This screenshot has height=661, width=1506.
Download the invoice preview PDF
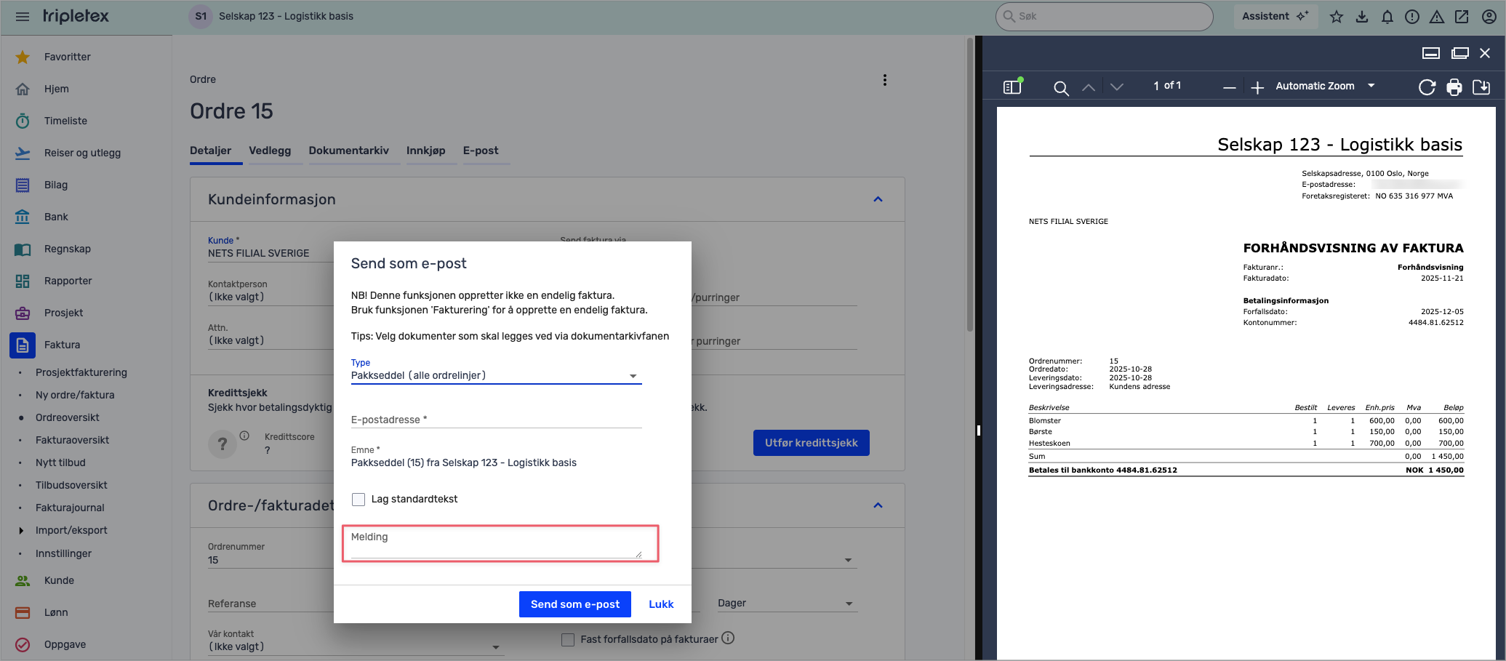(1481, 87)
